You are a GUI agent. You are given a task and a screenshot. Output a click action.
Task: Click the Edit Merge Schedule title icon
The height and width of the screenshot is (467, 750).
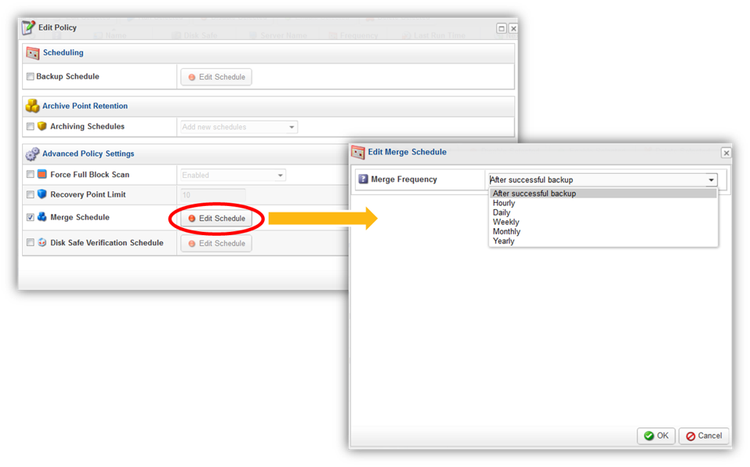click(x=358, y=153)
